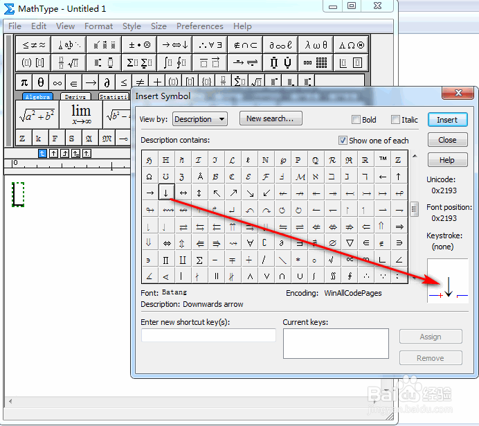Open the integral templates palette

point(174,62)
